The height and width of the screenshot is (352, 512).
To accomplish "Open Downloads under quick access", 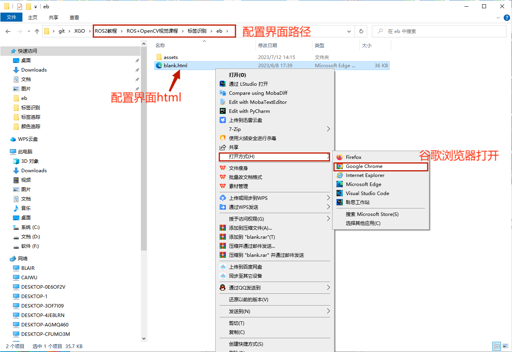I will [x=34, y=70].
